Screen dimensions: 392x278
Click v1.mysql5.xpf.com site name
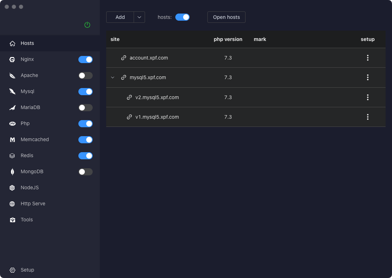click(157, 117)
